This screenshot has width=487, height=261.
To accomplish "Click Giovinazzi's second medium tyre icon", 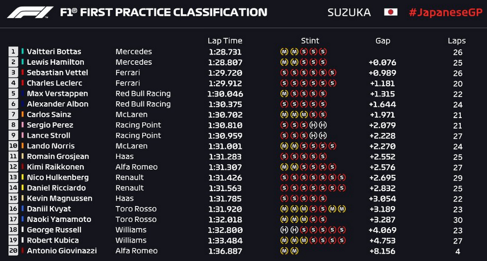I will pos(294,251).
